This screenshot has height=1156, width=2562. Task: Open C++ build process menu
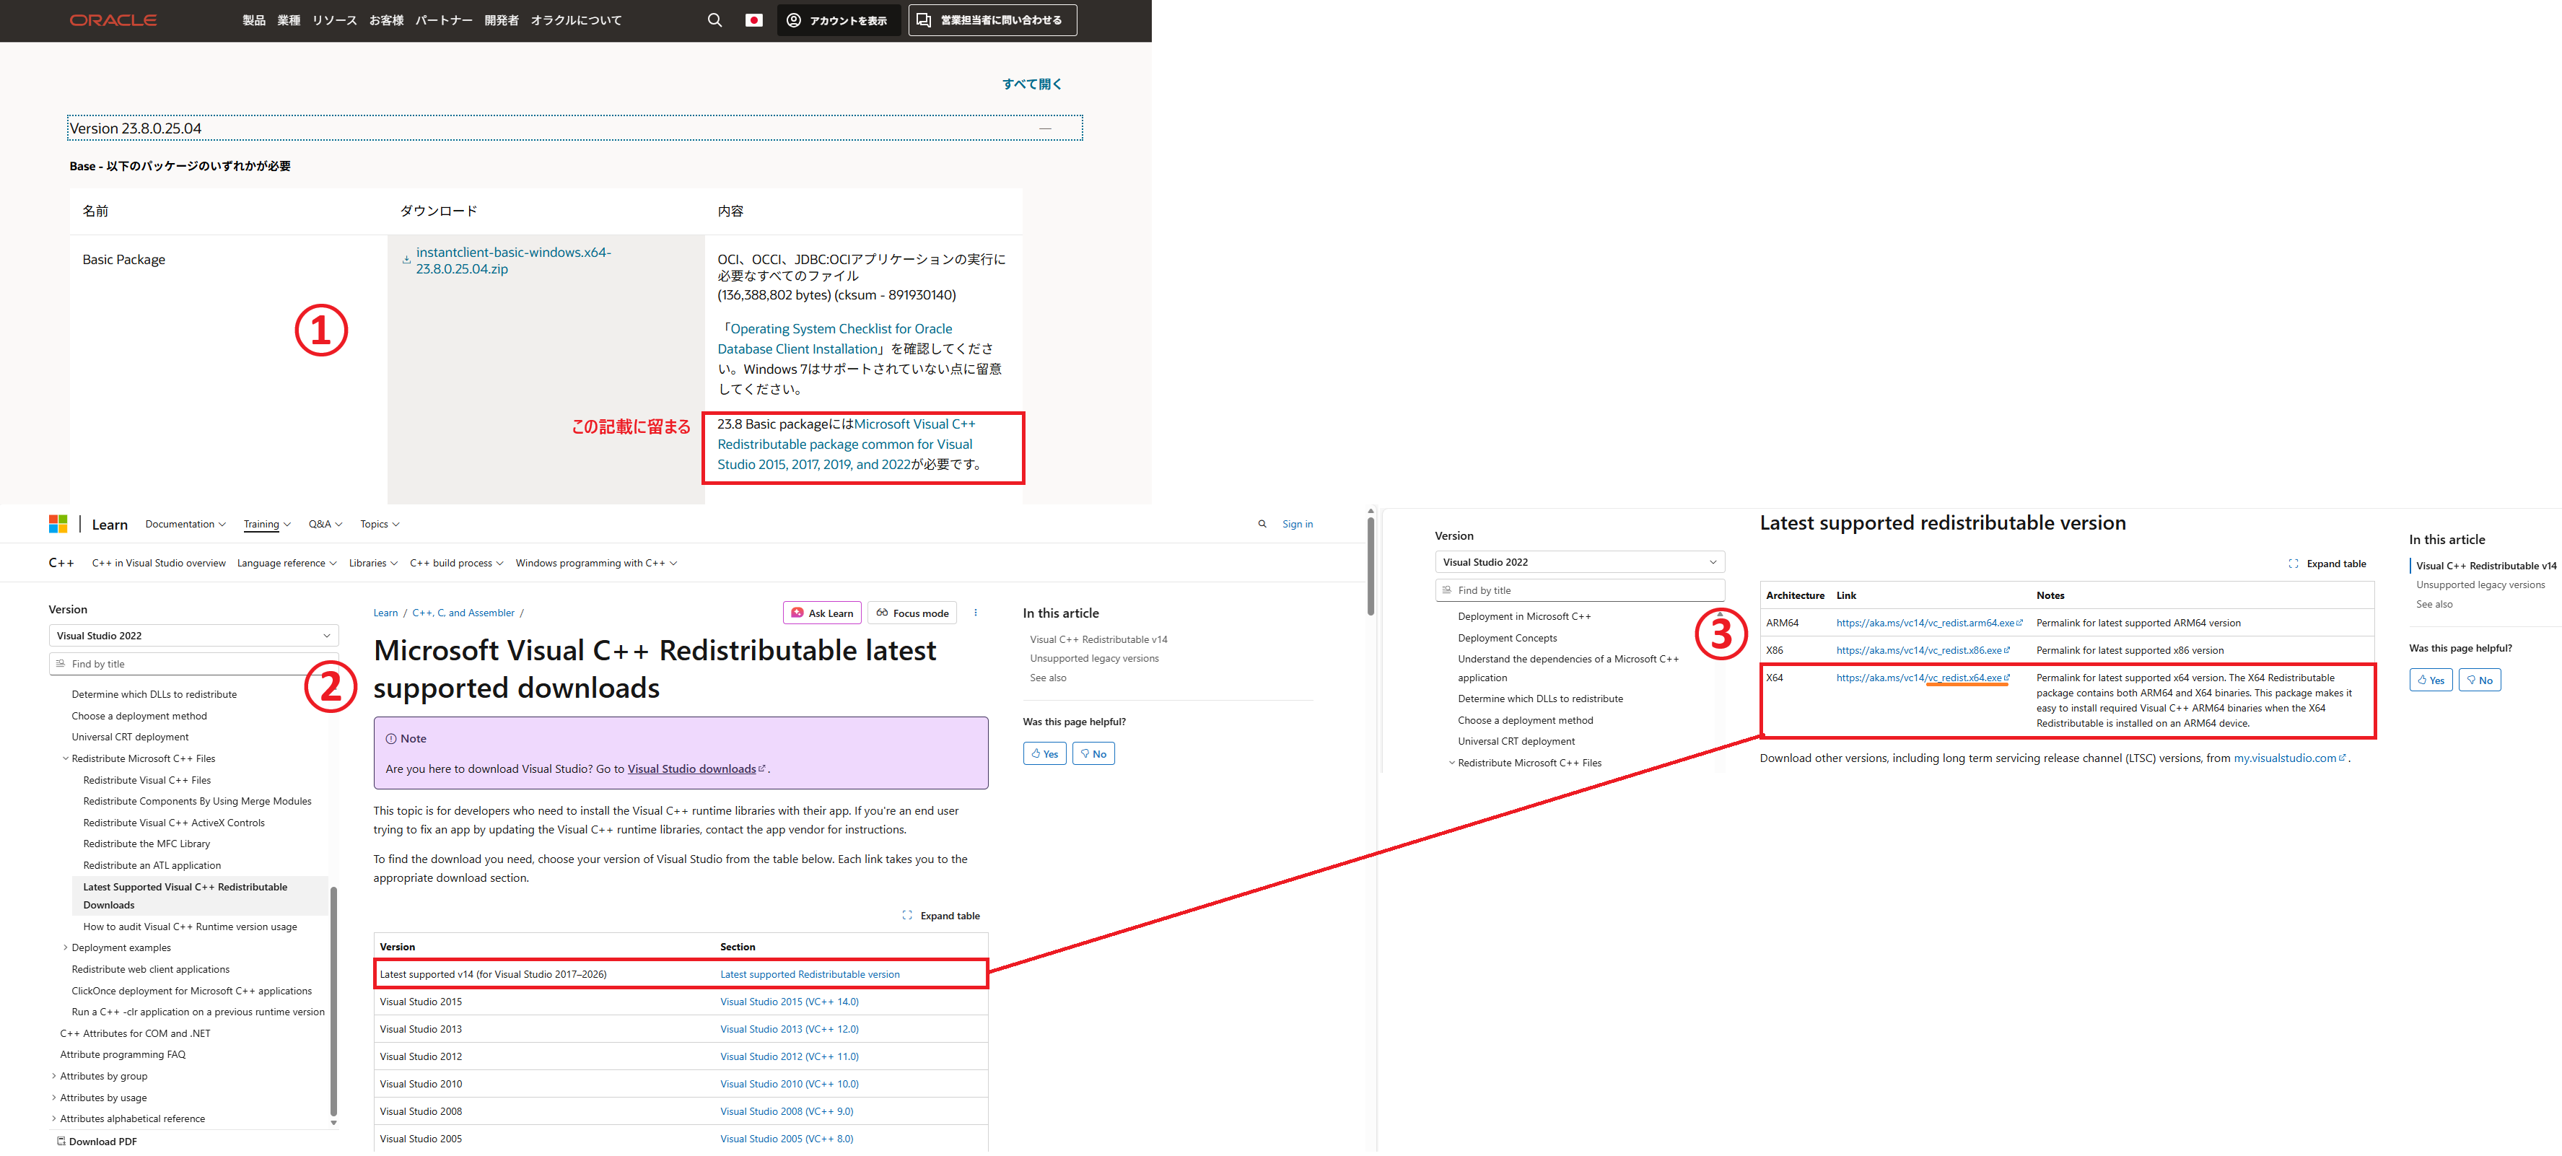click(x=455, y=563)
